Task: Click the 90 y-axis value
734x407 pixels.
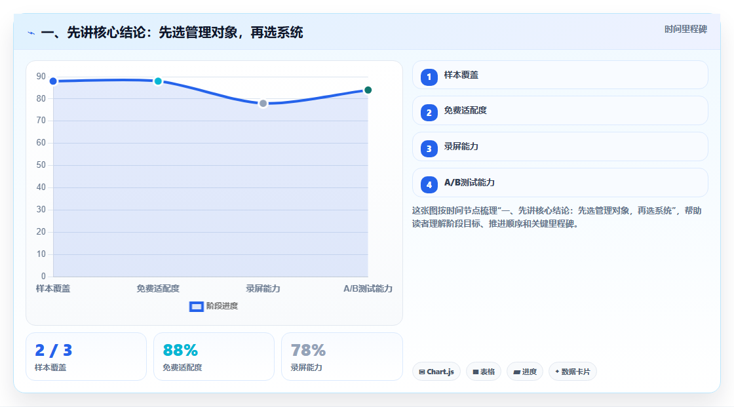Action: pyautogui.click(x=41, y=76)
